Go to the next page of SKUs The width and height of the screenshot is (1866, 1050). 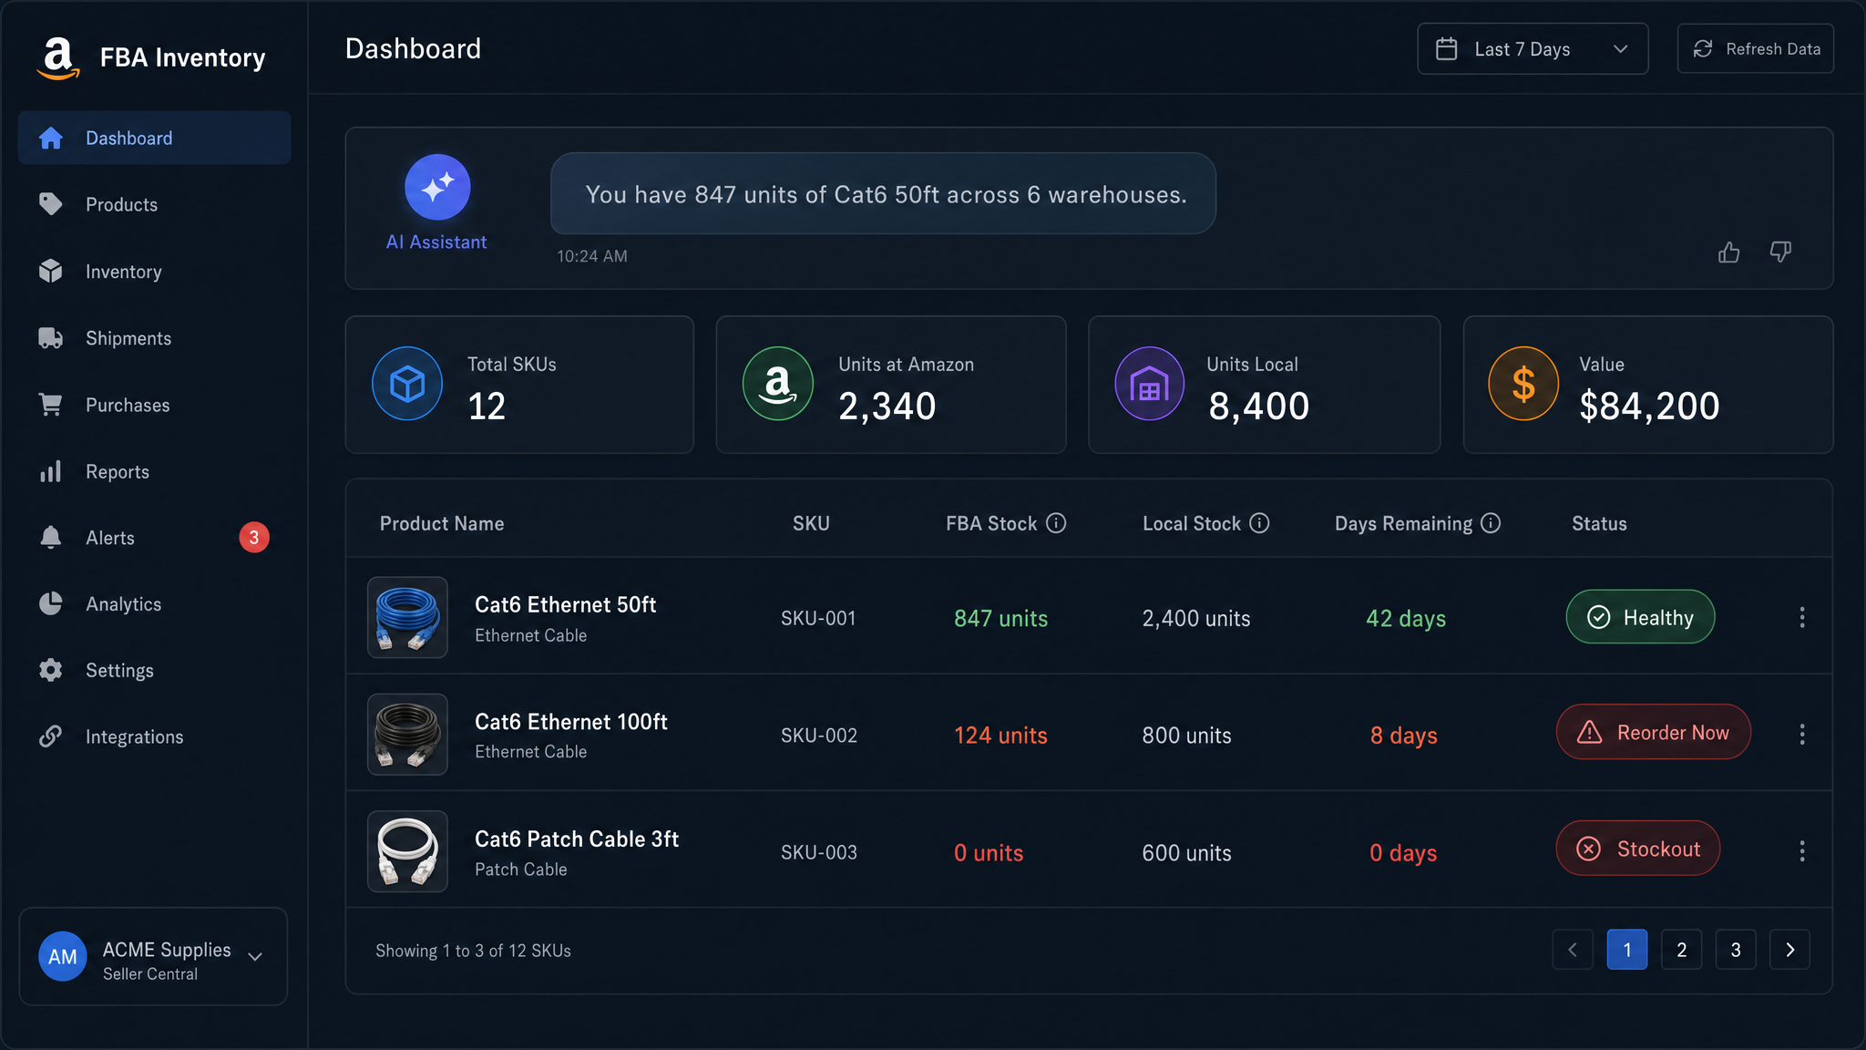pos(1789,950)
